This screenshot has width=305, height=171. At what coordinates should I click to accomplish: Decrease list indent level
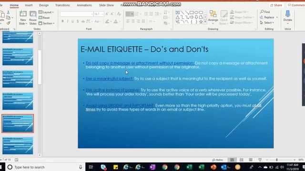click(x=146, y=14)
